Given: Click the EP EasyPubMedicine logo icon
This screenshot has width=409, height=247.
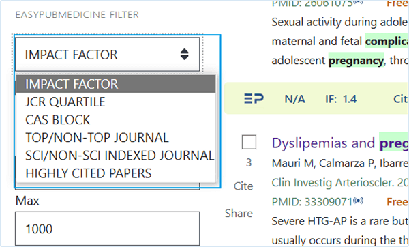Looking at the screenshot, I should pyautogui.click(x=254, y=99).
